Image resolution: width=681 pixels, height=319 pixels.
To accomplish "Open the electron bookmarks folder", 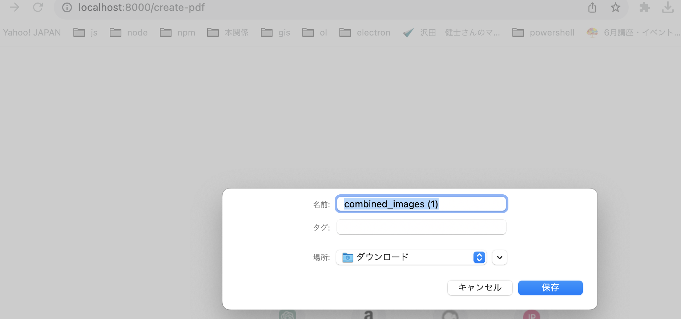I will click(365, 33).
